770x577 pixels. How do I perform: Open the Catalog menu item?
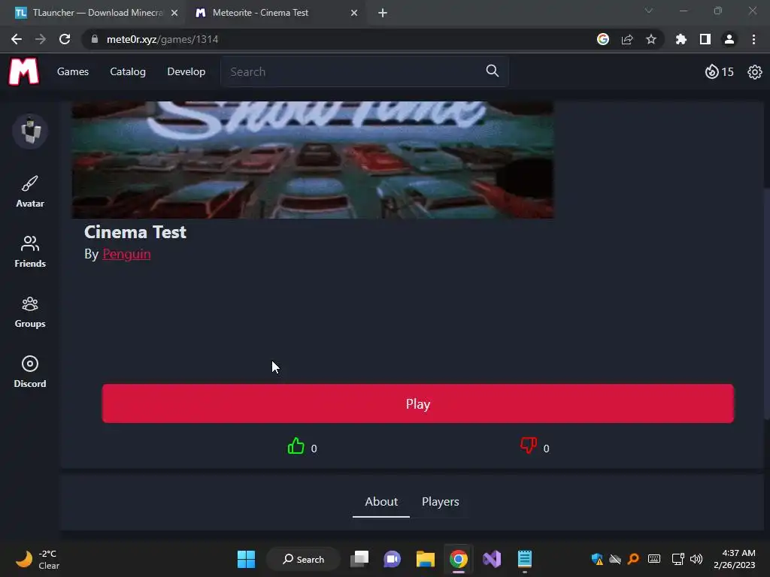pyautogui.click(x=128, y=71)
